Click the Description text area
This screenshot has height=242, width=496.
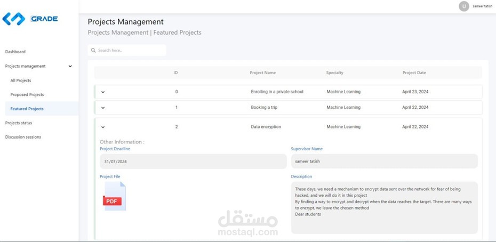(385, 207)
